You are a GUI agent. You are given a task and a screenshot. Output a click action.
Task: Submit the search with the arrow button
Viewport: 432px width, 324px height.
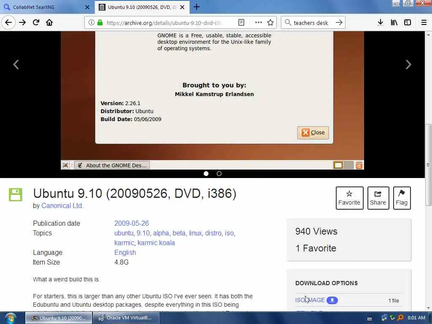339,23
